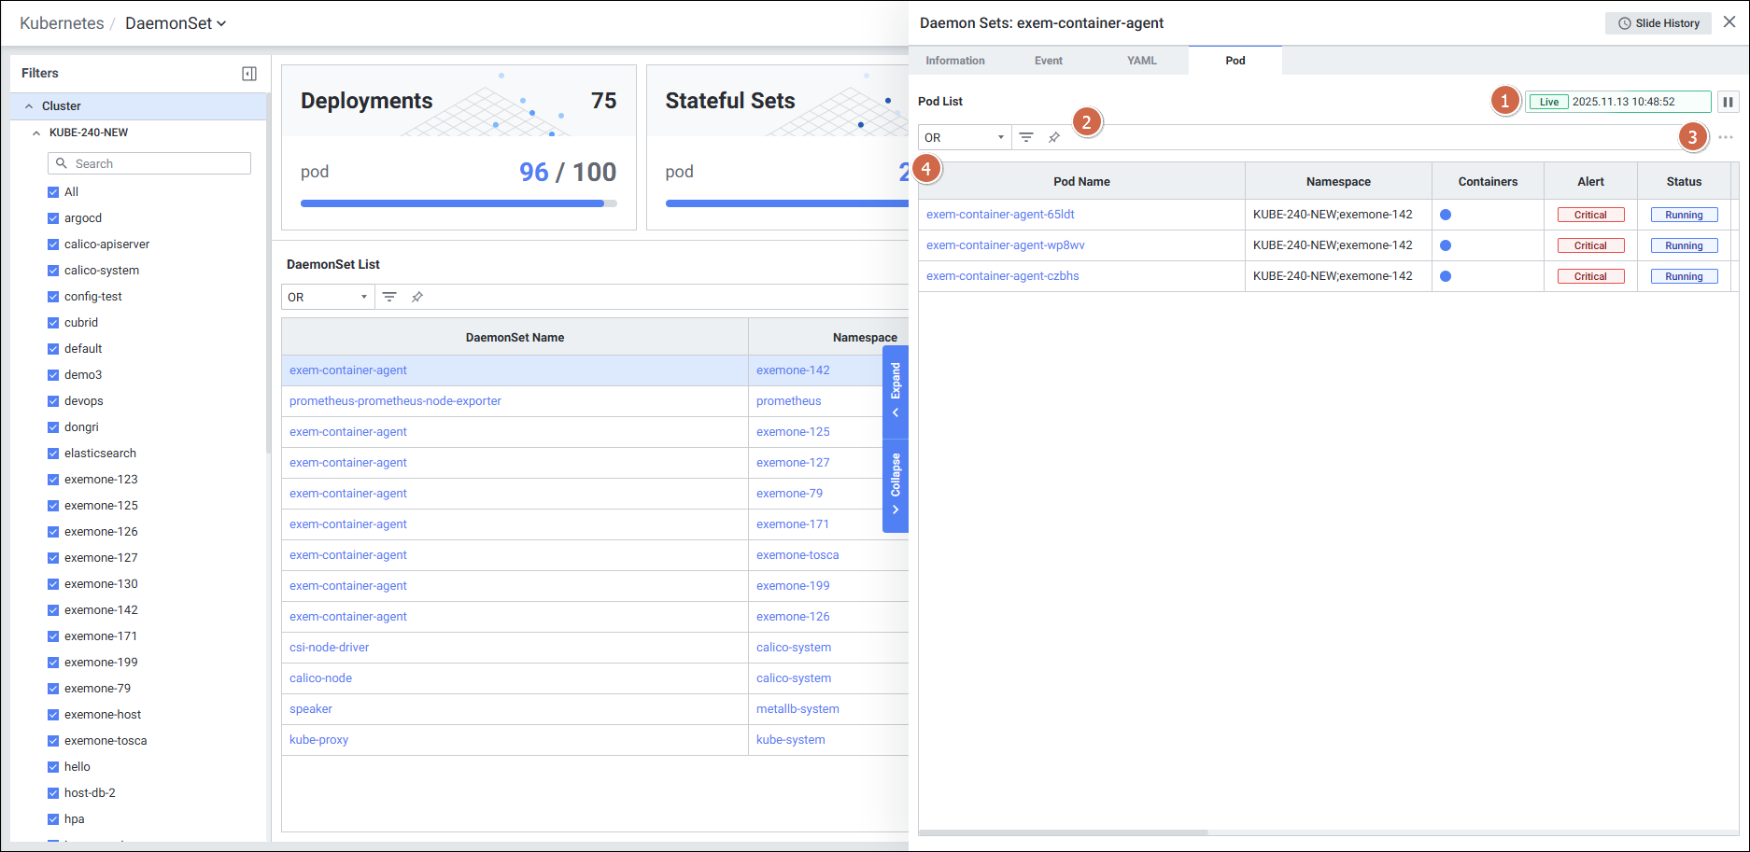The height and width of the screenshot is (852, 1750).
Task: Click the filter icon in Pod List toolbar
Action: [x=1026, y=137]
